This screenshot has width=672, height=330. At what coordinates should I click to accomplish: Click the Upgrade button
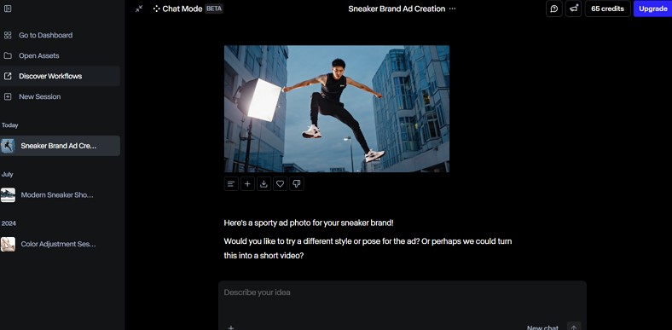(652, 9)
